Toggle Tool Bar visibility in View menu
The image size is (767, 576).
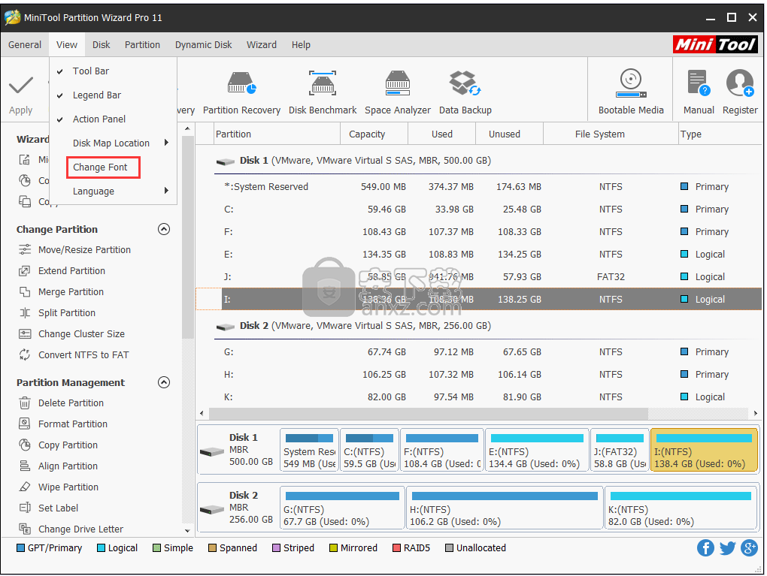click(90, 71)
